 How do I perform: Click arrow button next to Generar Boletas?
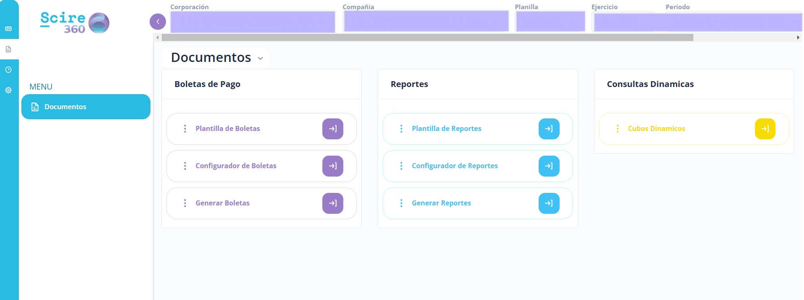tap(332, 203)
